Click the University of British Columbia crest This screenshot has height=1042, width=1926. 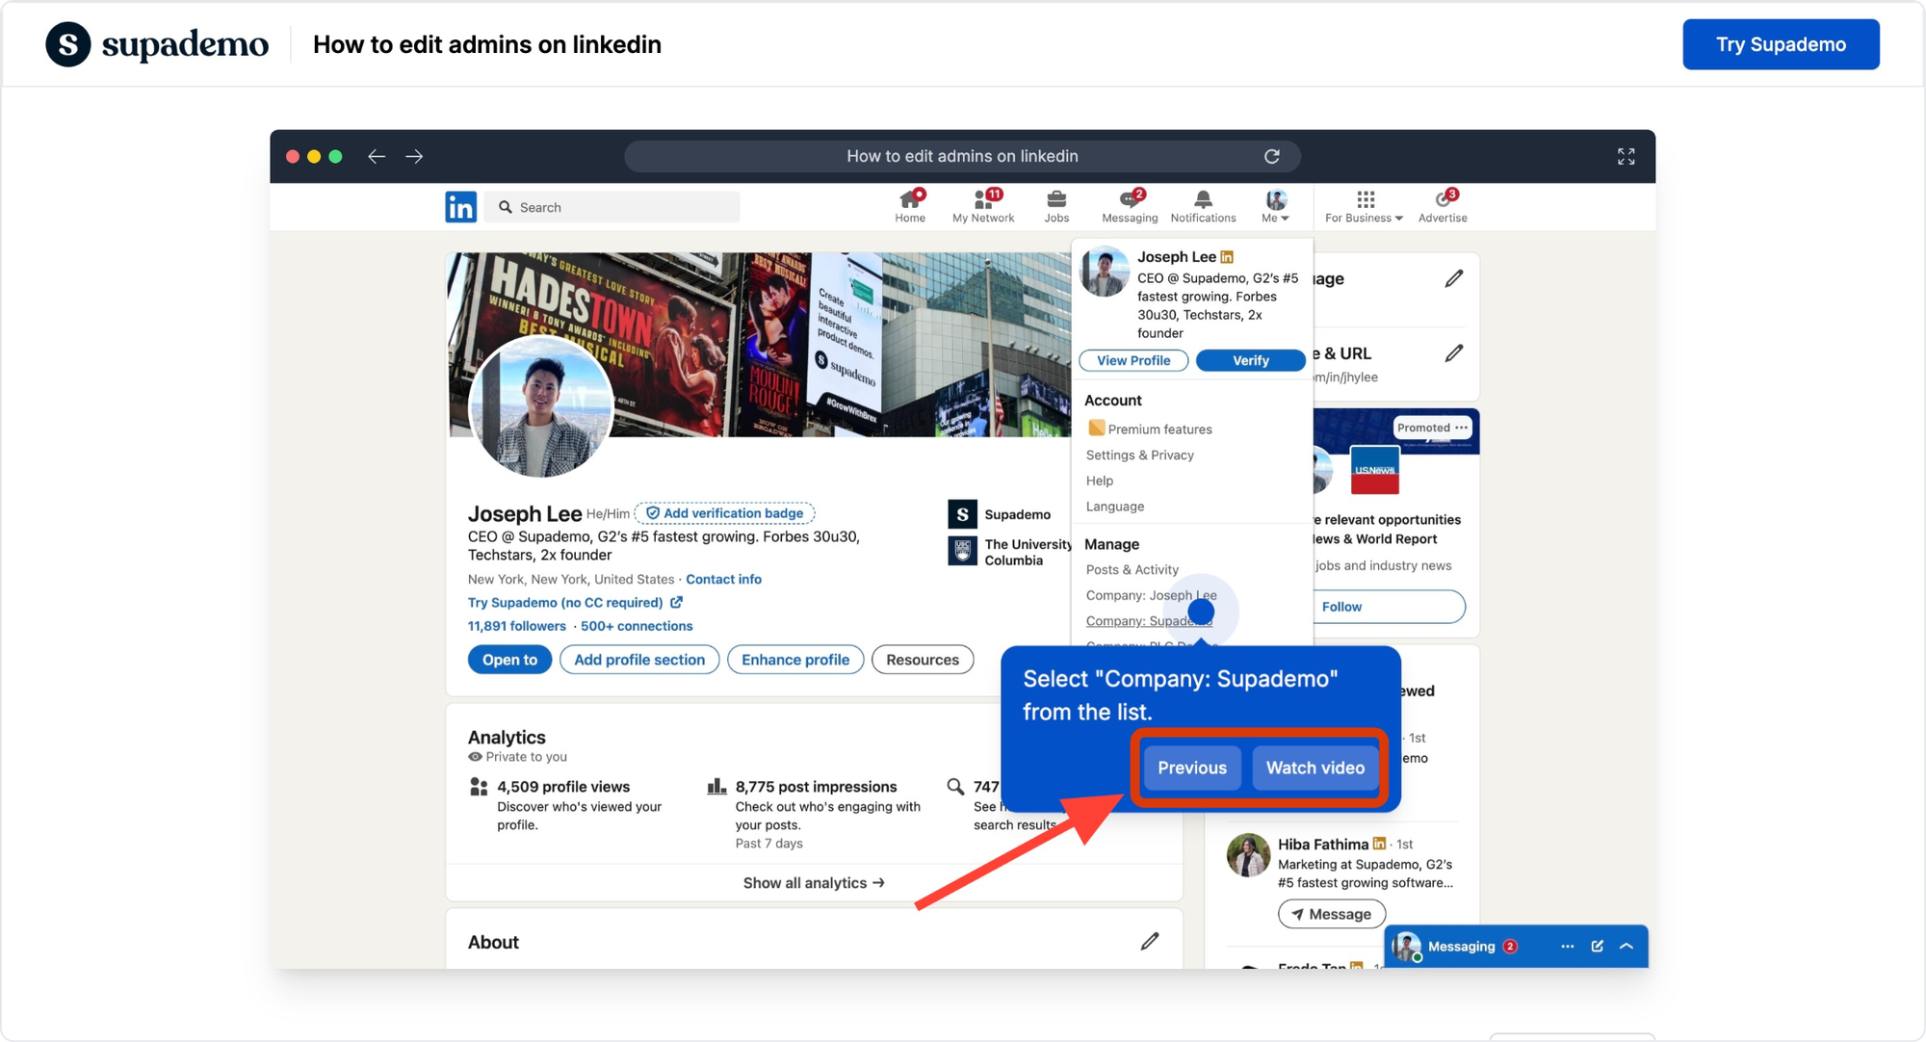click(962, 551)
